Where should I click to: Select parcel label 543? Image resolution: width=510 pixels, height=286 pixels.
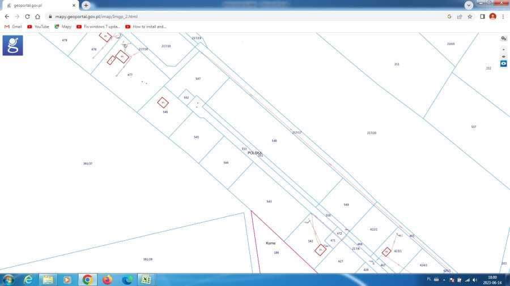269,201
